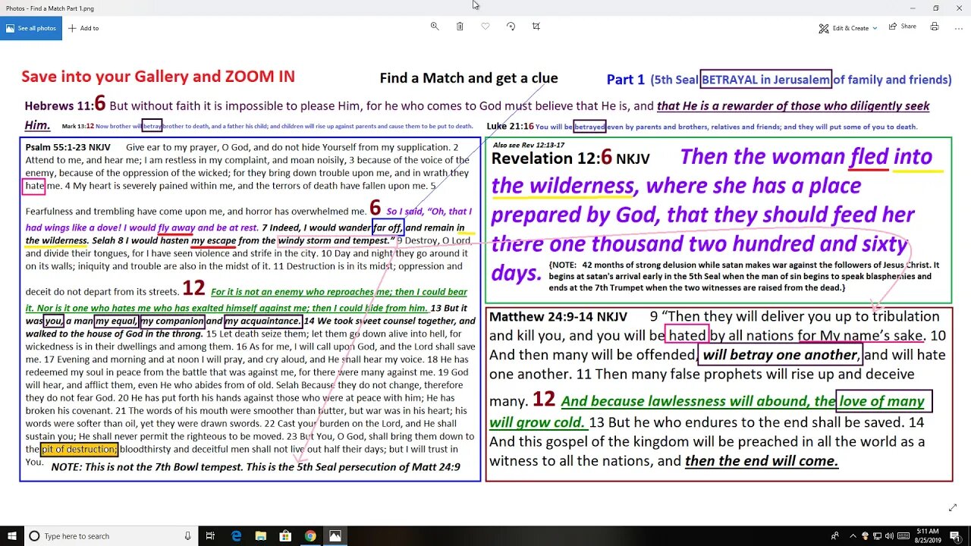
Task: Click the taskbar search box
Action: click(x=110, y=535)
